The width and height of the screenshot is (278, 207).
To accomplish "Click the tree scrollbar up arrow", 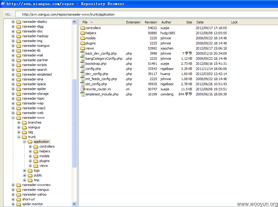I will (x=74, y=22).
